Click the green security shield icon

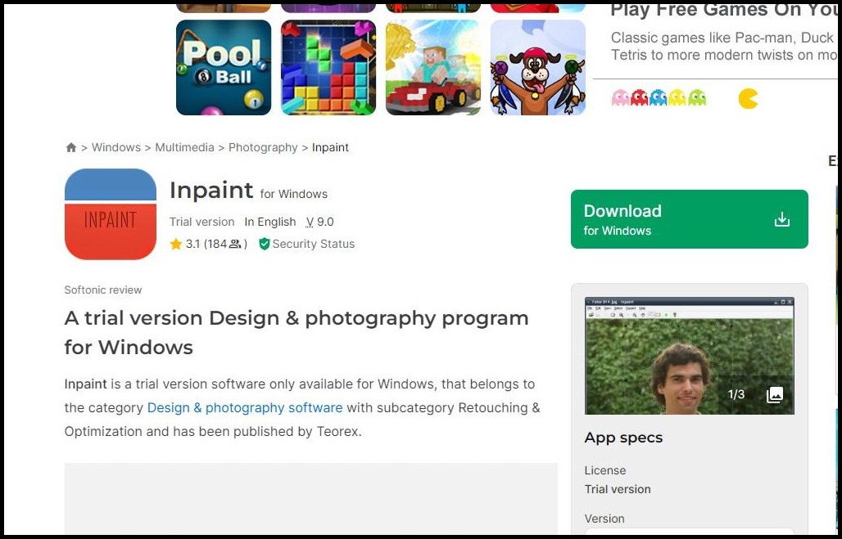click(265, 244)
